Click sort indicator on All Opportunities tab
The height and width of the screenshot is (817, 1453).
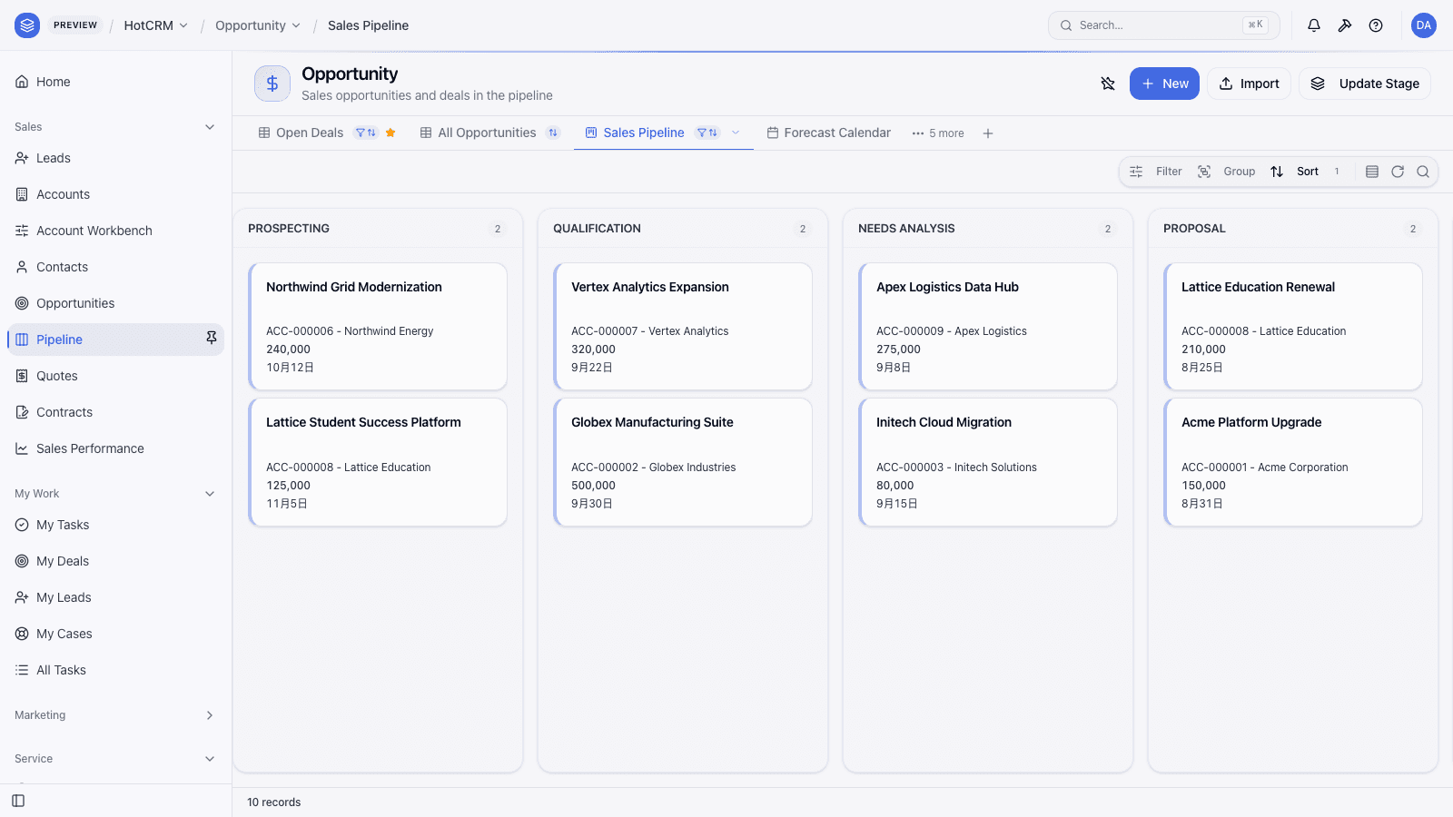pyautogui.click(x=552, y=133)
